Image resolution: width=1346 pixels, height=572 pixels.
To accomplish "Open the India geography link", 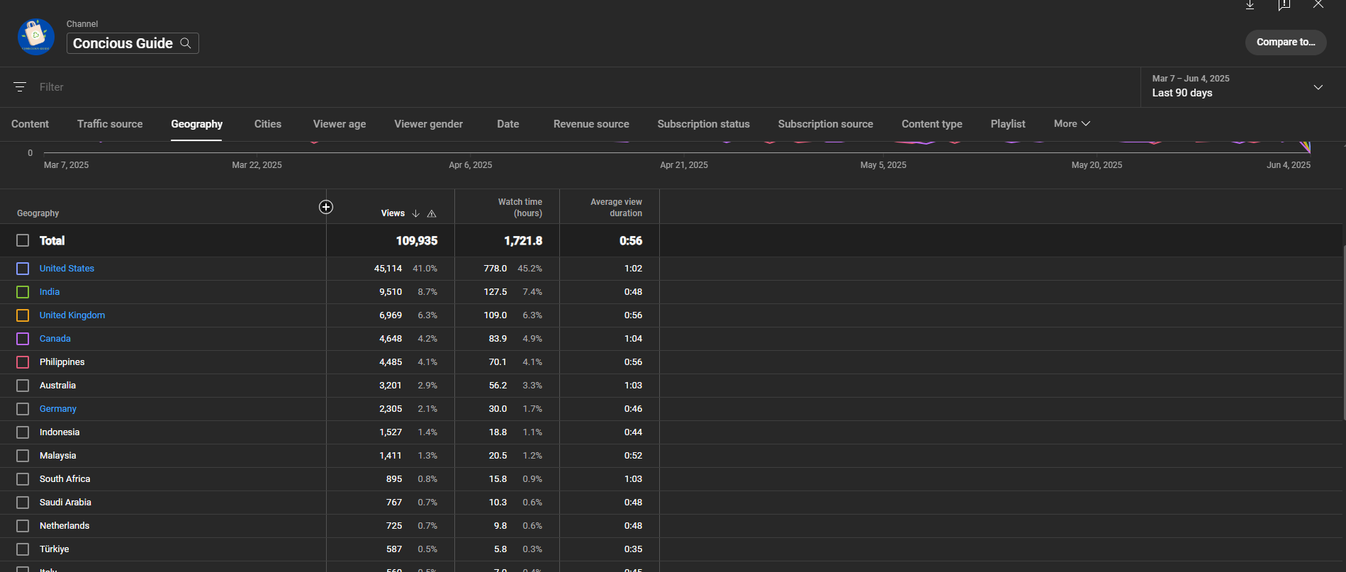I will pos(50,292).
